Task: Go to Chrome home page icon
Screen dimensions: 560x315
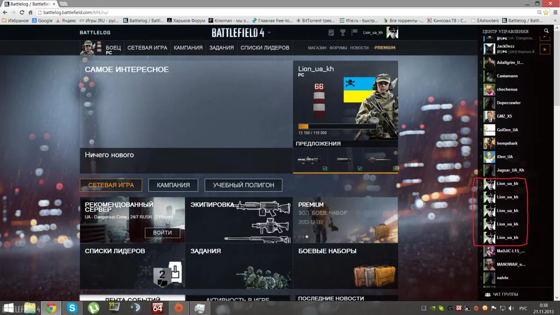Action: [x=30, y=13]
